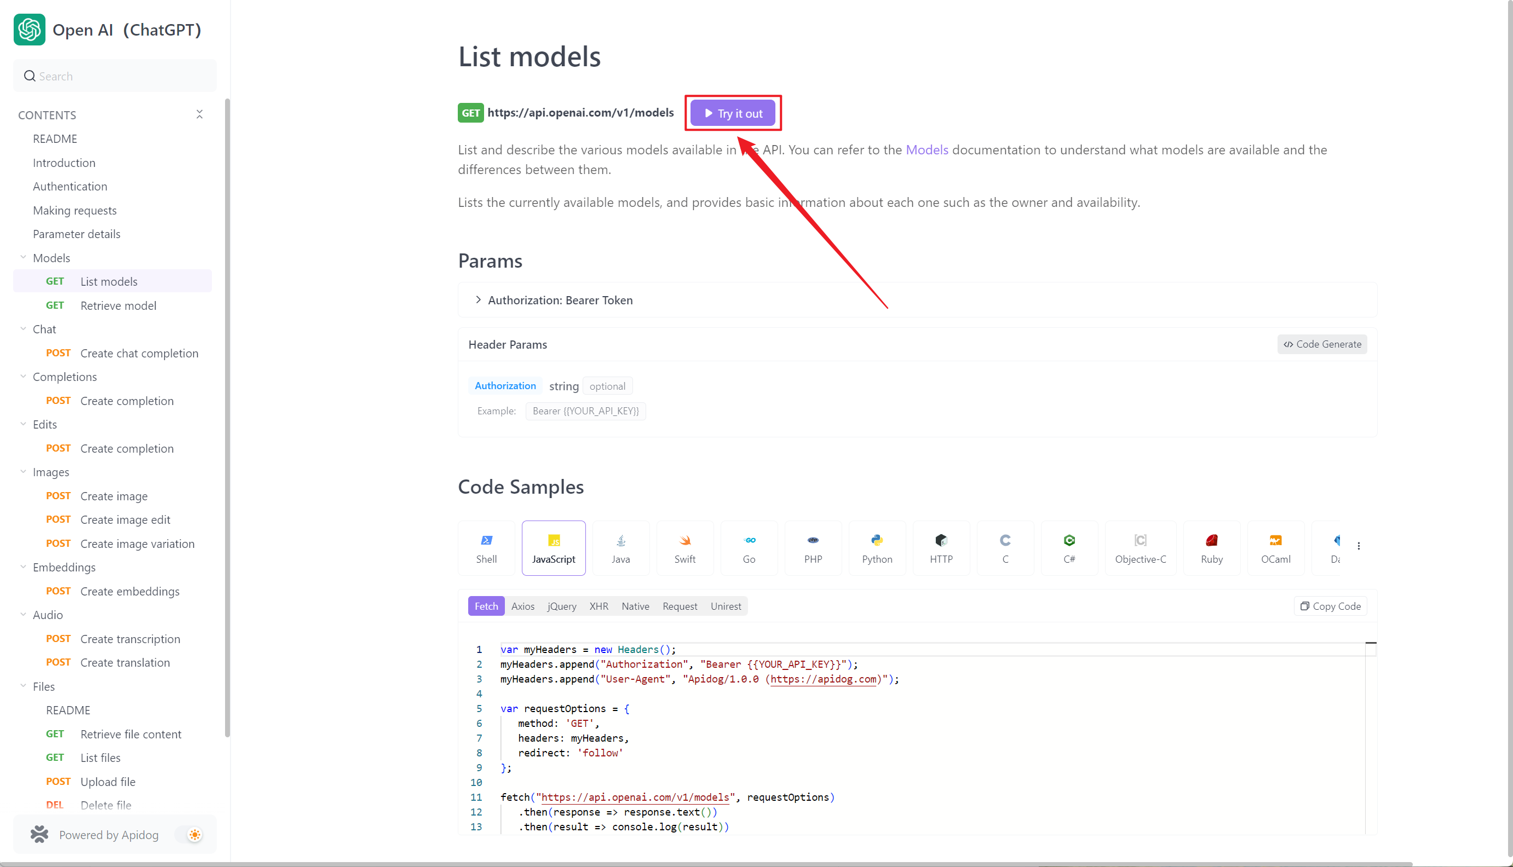
Task: Expand the Models section in sidebar
Action: point(23,257)
